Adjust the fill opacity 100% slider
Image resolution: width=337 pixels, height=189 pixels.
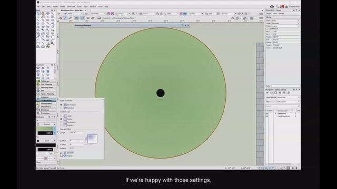tap(45, 133)
